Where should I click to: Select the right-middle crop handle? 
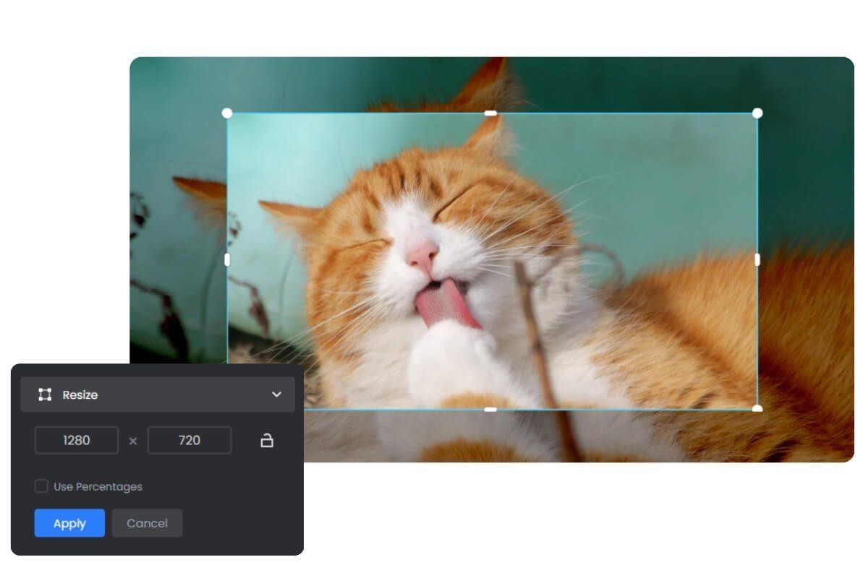757,261
